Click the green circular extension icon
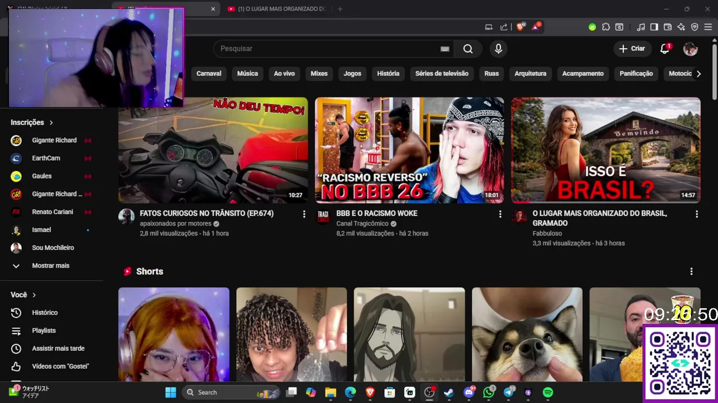This screenshot has height=403, width=718. pyautogui.click(x=592, y=27)
